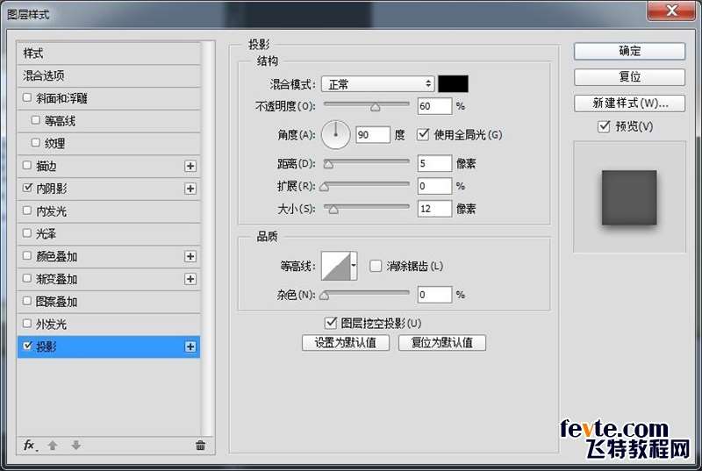Enable the 颜色叠加 checkbox
The width and height of the screenshot is (702, 471).
coord(27,255)
